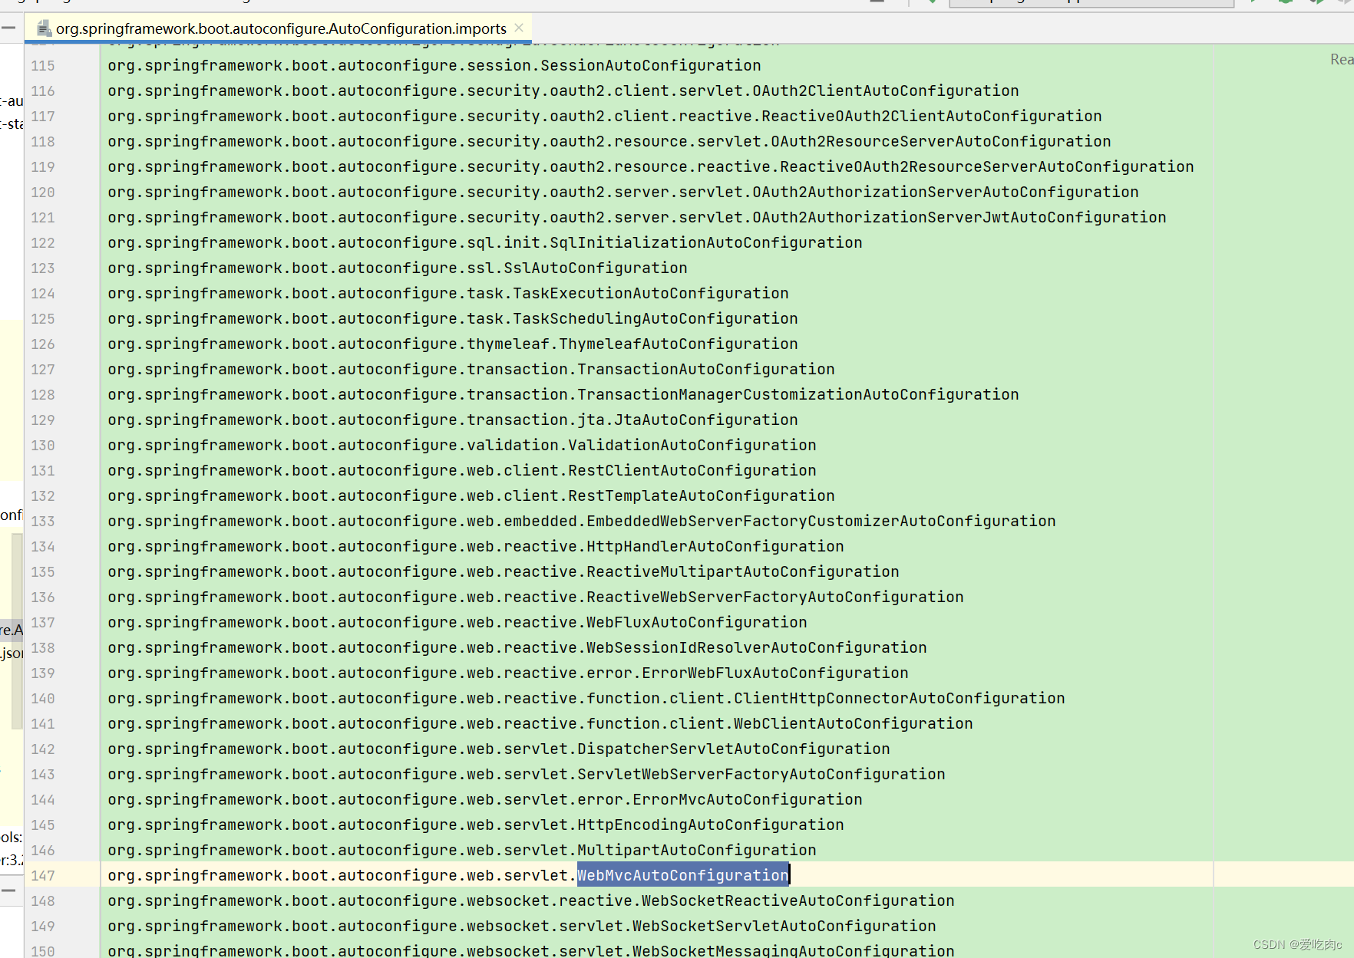
Task: Click line number 122 in the gutter
Action: click(43, 243)
